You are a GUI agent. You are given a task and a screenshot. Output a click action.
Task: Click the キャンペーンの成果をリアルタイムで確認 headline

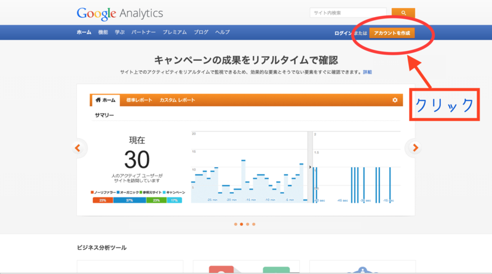click(245, 60)
